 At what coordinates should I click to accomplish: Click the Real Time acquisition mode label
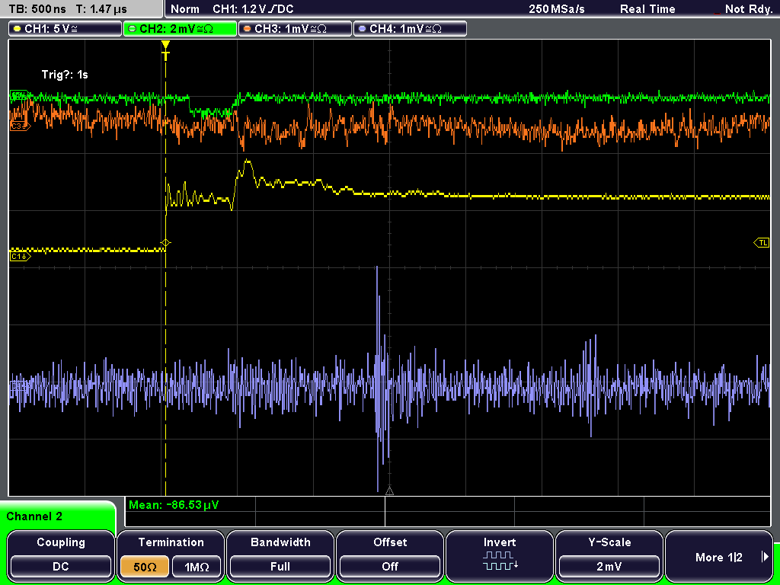[647, 9]
